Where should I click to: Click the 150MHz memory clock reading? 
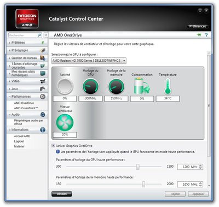click(x=116, y=98)
